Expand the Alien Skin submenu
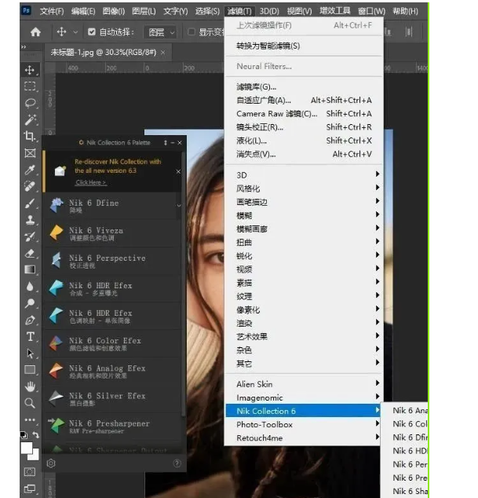 [303, 384]
